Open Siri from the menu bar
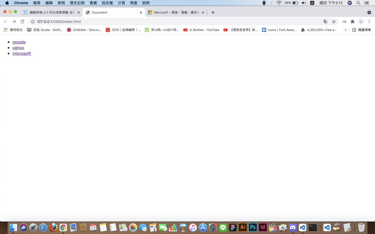This screenshot has width=375, height=234. click(x=350, y=3)
